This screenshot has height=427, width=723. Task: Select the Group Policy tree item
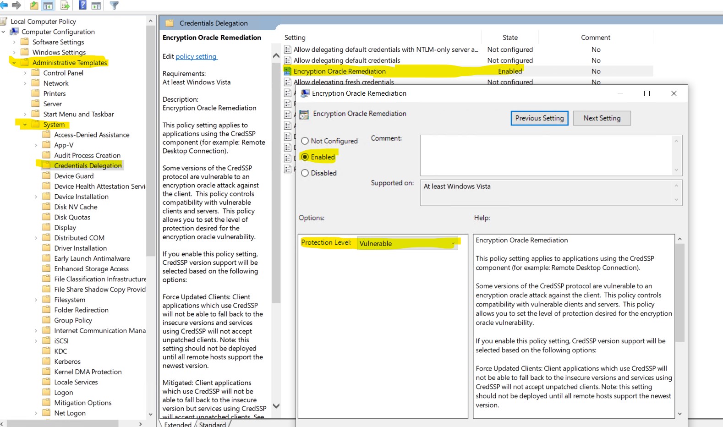[73, 320]
